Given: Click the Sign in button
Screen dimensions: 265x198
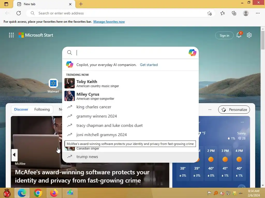Looking at the screenshot, I should coord(224,35).
